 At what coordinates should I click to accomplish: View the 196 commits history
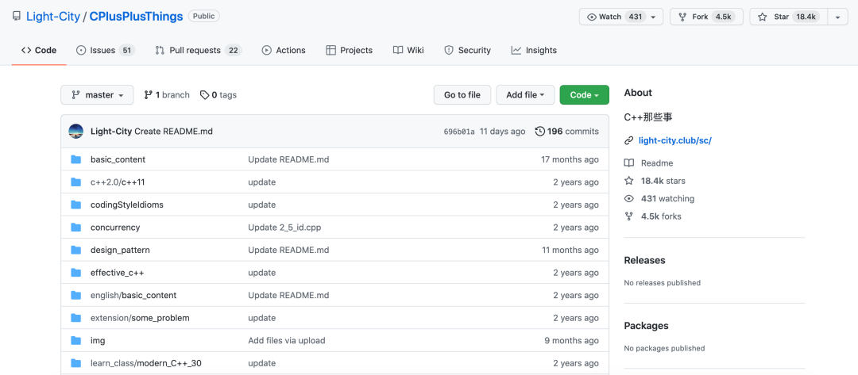[567, 131]
